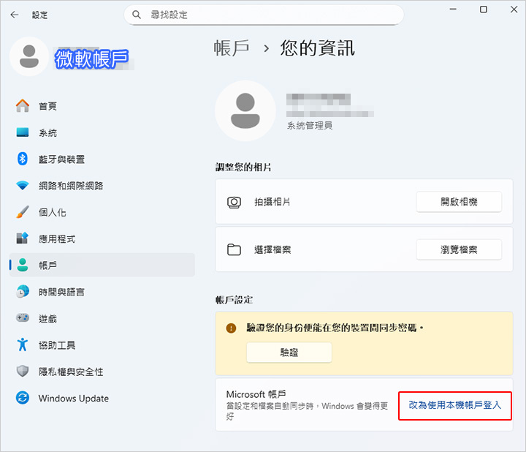Click the back arrow icon
The width and height of the screenshot is (526, 452).
15,15
